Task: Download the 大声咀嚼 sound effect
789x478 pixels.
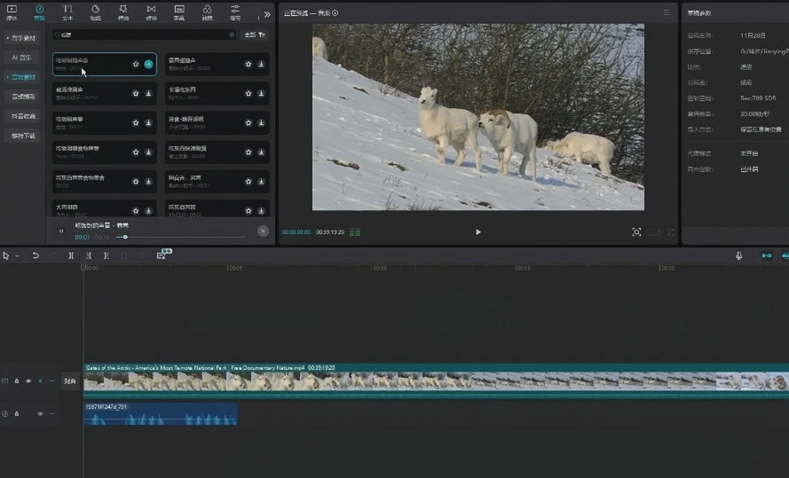Action: pos(148,211)
